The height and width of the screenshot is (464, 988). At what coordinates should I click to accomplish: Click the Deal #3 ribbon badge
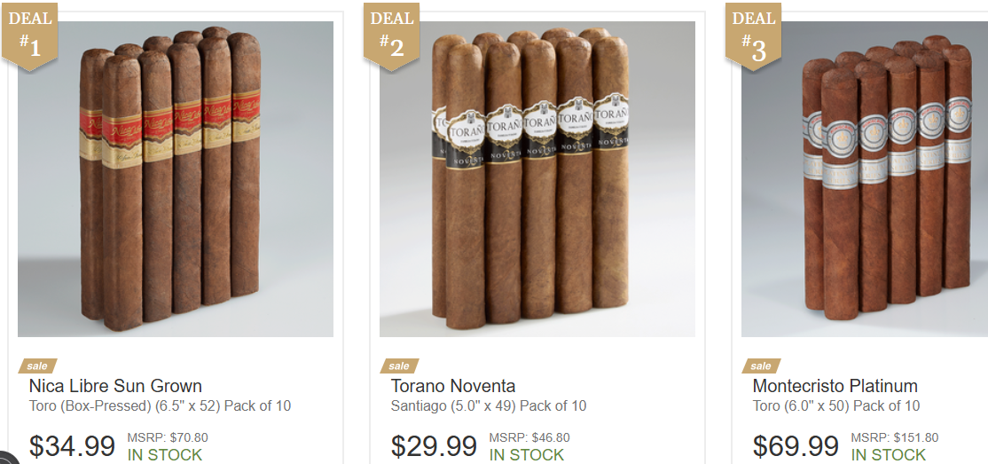753,36
